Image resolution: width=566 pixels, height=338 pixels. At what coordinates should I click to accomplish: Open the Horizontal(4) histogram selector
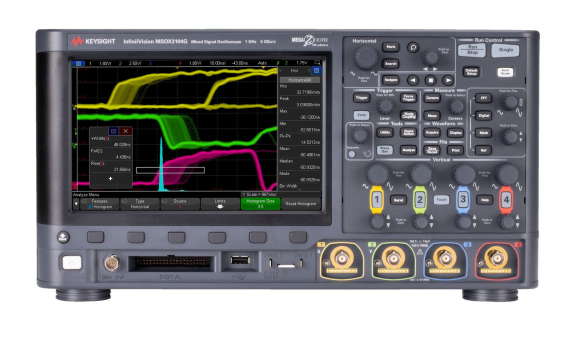(x=299, y=80)
